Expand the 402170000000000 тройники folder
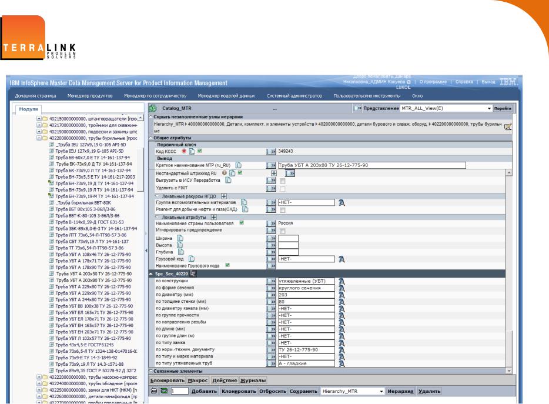 pyautogui.click(x=39, y=125)
